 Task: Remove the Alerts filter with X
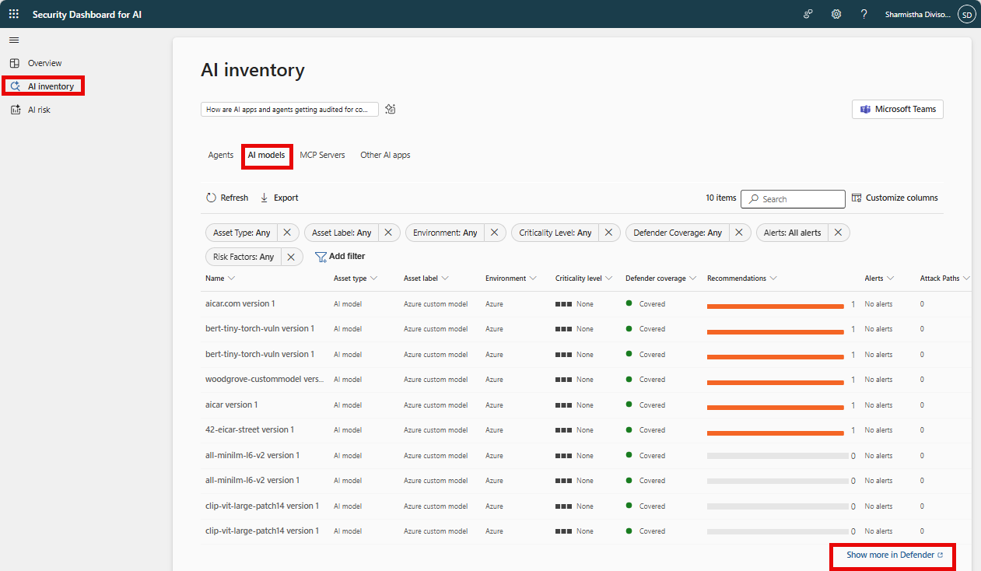click(x=838, y=233)
